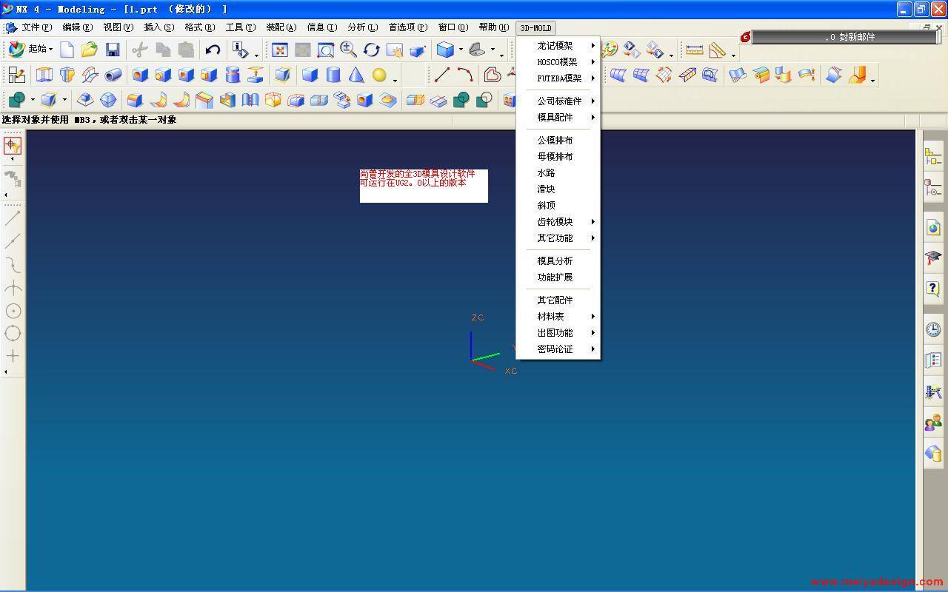Image resolution: width=948 pixels, height=592 pixels.
Task: Select the Arc curve tool
Action: (x=465, y=75)
